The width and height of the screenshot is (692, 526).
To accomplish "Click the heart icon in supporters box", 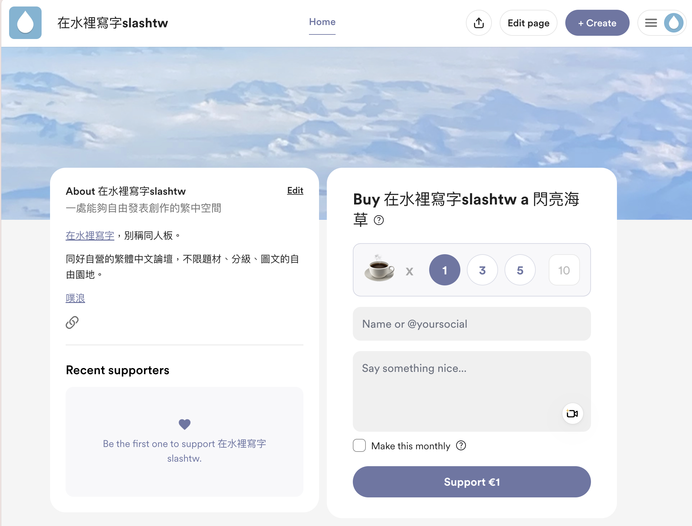I will 185,424.
